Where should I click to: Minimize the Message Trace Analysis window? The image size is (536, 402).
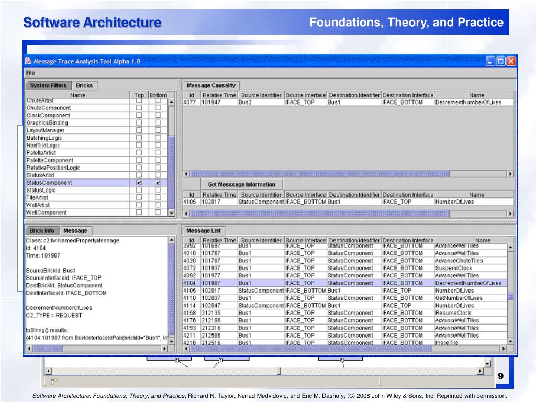[x=490, y=61]
